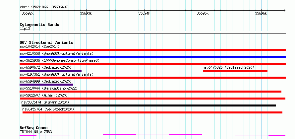Select the red nsv6459764 variant bar
Image resolution: width=295 pixels, height=139 pixels.
coord(152,112)
